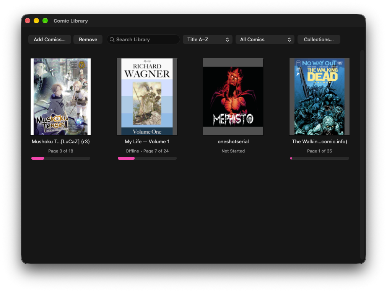Image resolution: width=387 pixels, height=292 pixels.
Task: Click the Mushoku Tensei progress bar
Action: pyautogui.click(x=61, y=158)
